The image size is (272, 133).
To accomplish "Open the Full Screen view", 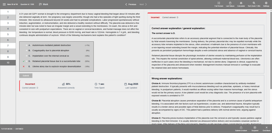I will 219,3.
